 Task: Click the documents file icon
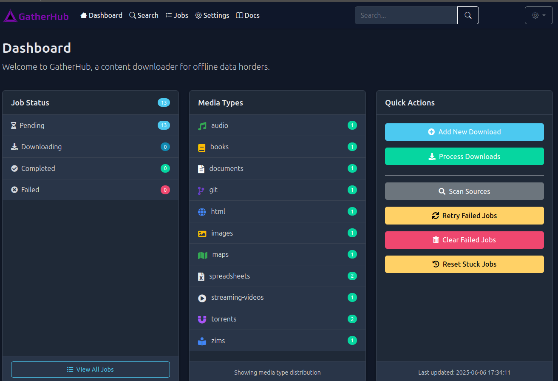point(201,168)
